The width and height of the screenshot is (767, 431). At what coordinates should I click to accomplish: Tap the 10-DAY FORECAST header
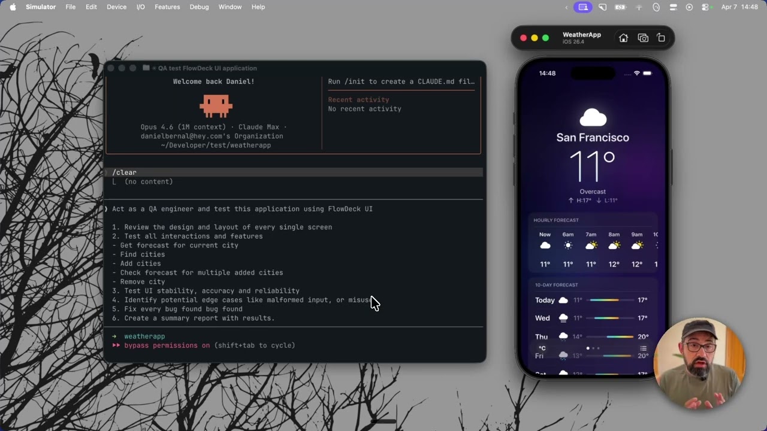[x=556, y=285]
